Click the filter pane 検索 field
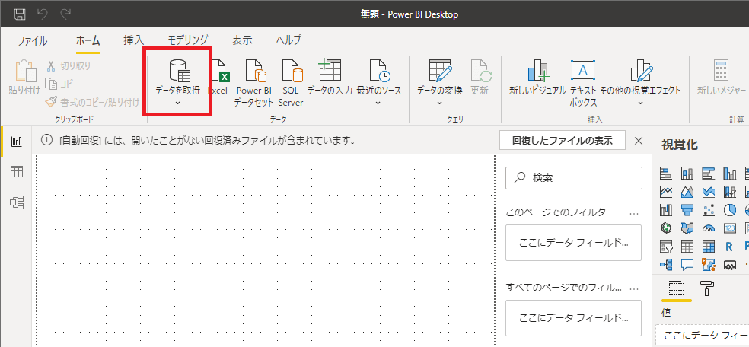The height and width of the screenshot is (347, 749). point(574,177)
